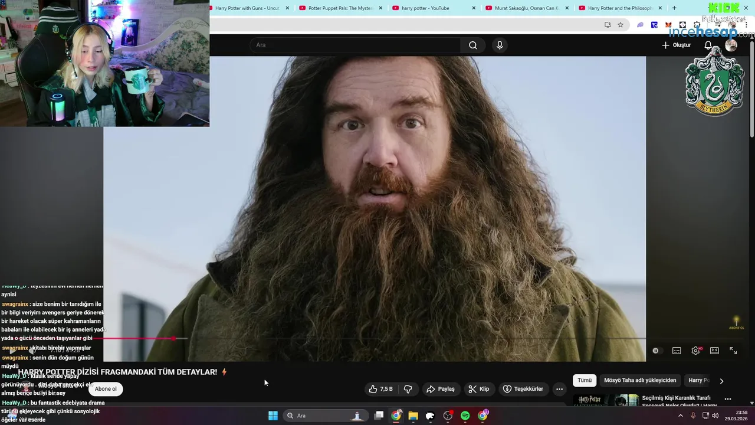Open Spotify from the taskbar

point(465,416)
